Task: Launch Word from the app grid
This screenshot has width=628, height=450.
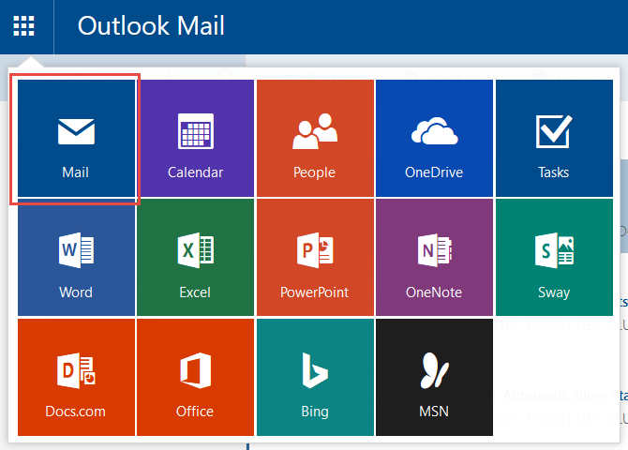Action: tap(76, 257)
